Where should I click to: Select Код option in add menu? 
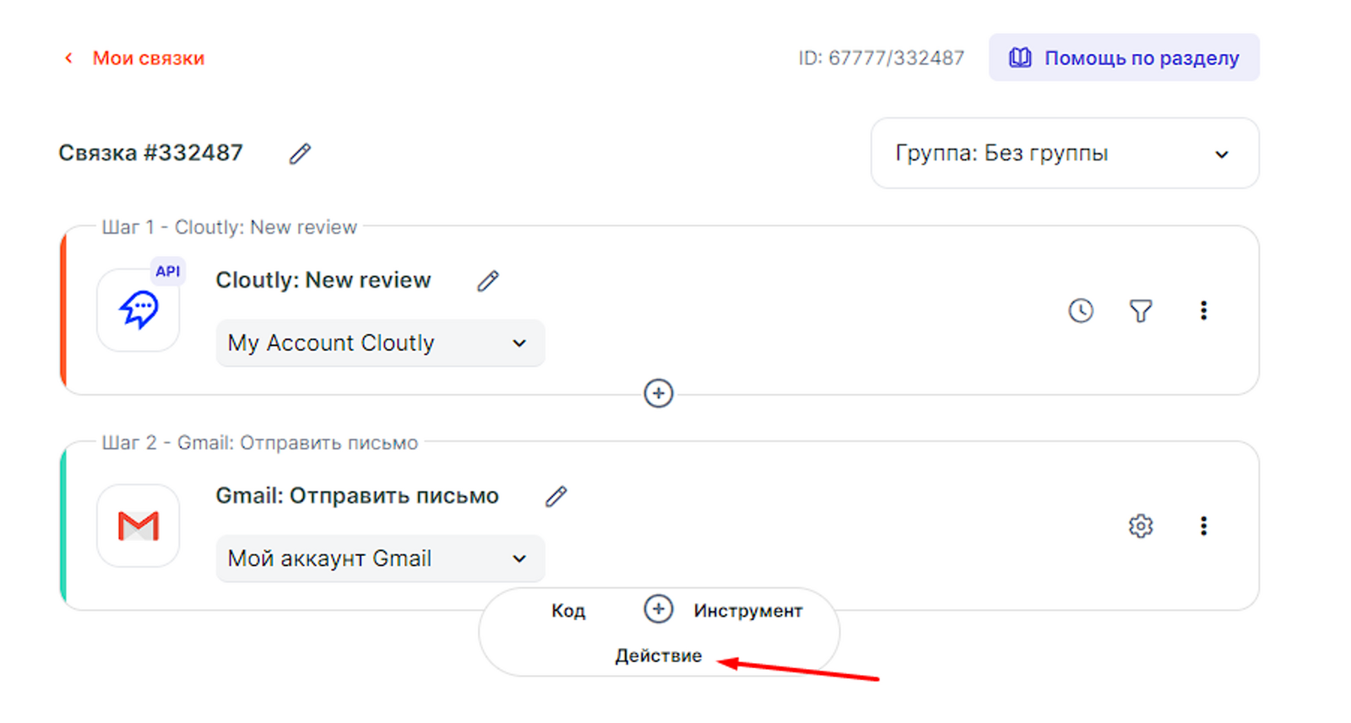point(568,611)
